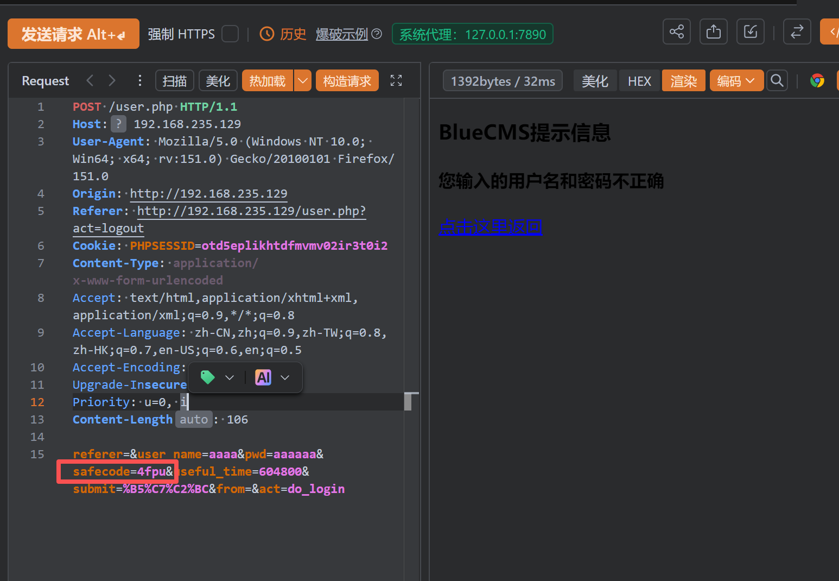Click the green tag icon in popup
Screen dimensions: 839x581
click(208, 377)
